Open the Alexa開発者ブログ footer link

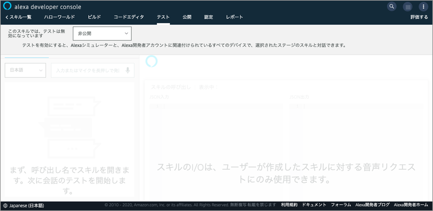point(372,205)
